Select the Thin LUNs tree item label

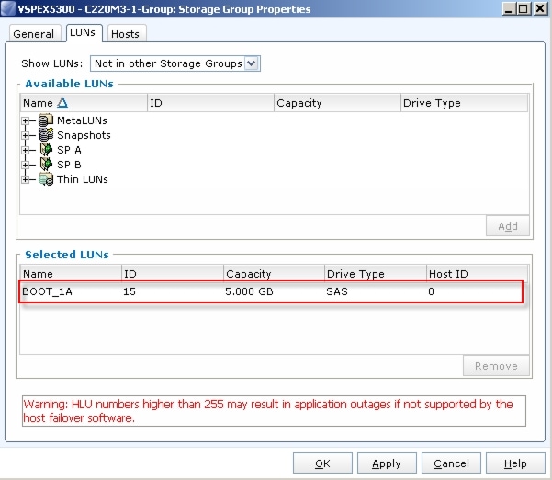point(83,179)
